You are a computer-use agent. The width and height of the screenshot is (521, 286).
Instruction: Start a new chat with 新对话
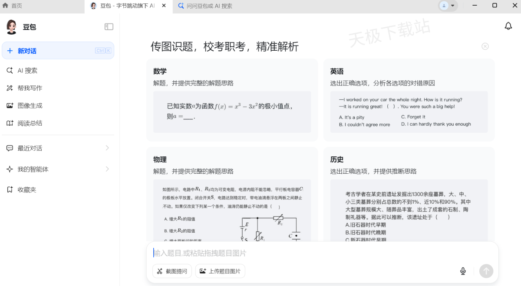(x=58, y=51)
